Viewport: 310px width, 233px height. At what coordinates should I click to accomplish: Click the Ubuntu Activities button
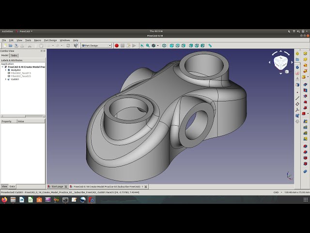(x=7, y=31)
